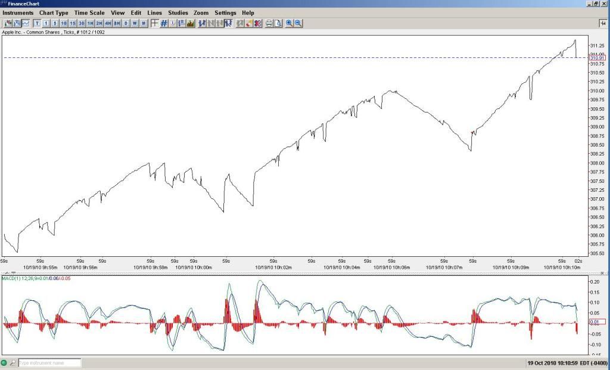Click the instrument search magnifier icon
Viewport: 610px width, 370px height.
13,363
